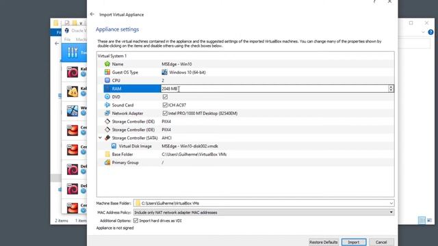The height and width of the screenshot is (246, 438).
Task: Click 'MSEdge - Win10-disk002.vmdk' disk image value
Action: 190,146
